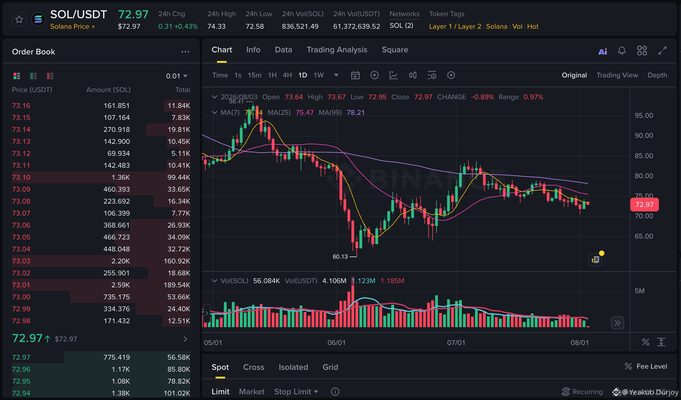Screen dimensions: 681x400
Task: Click the Layer 1 / Layer 2 tag
Action: tap(455, 26)
